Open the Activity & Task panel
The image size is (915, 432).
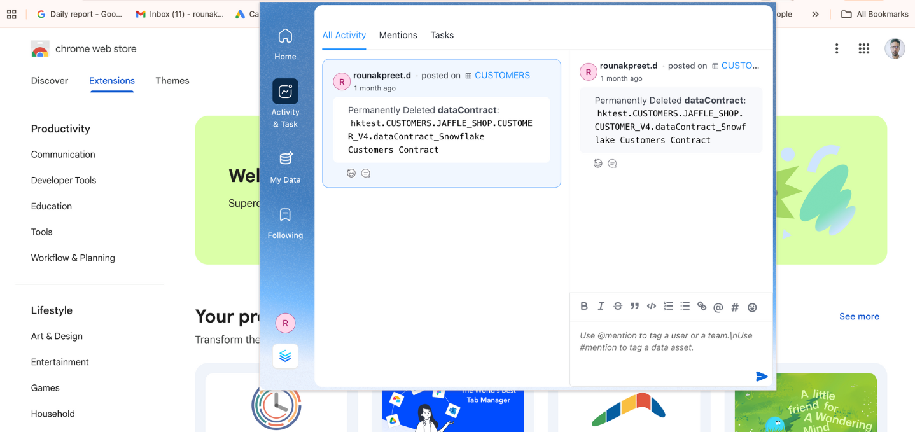click(285, 102)
